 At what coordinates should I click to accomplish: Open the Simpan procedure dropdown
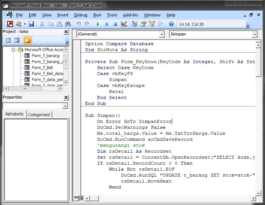(x=254, y=34)
